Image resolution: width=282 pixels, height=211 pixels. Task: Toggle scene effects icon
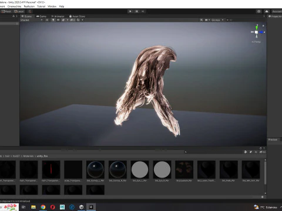click(63, 20)
